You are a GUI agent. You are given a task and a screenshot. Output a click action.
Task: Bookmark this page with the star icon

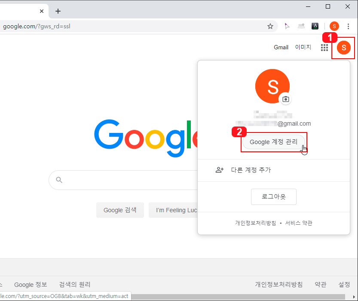coord(270,26)
